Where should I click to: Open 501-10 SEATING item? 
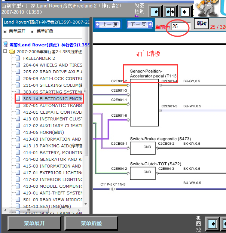click(x=47, y=206)
